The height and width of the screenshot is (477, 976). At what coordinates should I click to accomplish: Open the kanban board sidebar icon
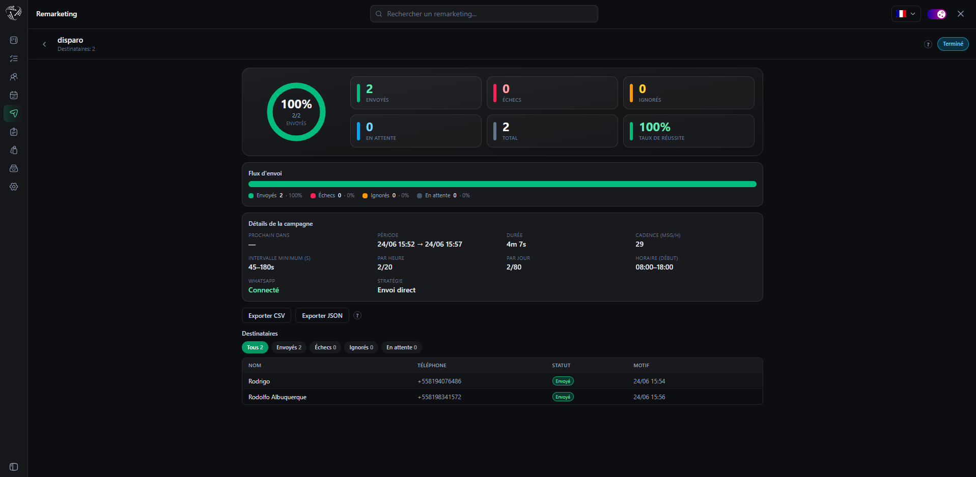14,40
